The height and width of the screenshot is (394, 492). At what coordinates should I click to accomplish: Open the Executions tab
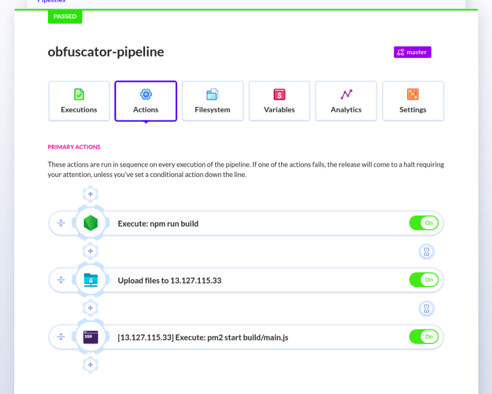79,101
